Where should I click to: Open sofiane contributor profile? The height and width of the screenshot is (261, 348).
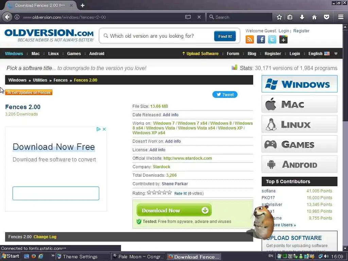pos(268,191)
